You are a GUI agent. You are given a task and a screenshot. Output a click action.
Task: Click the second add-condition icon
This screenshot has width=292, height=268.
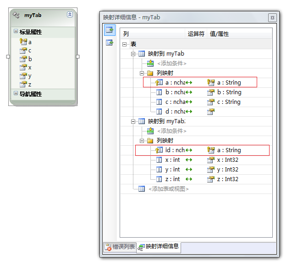click(x=150, y=131)
